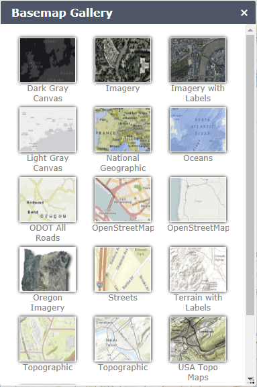Select the USA Topo Maps thumbnail
Viewport: 257px width, 387px height.
[x=198, y=339]
